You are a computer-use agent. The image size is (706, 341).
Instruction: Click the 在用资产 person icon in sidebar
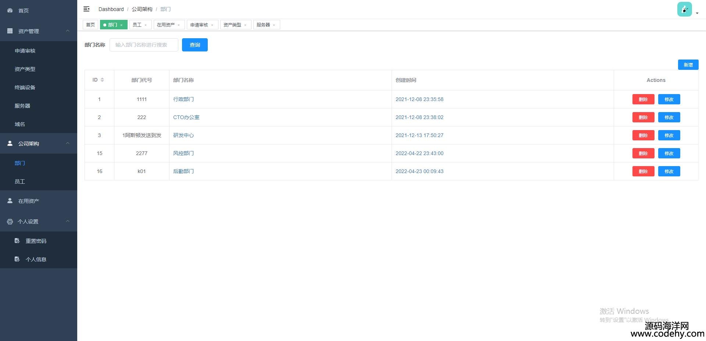[x=10, y=201]
